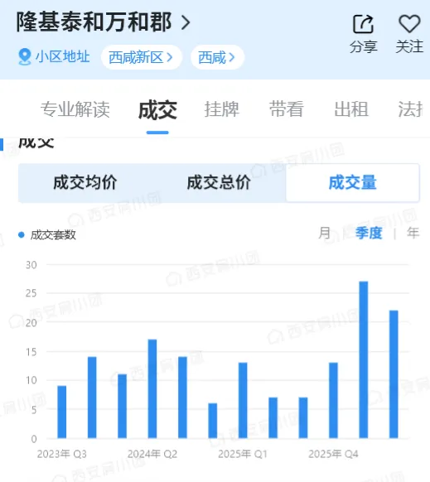Click the 2025年 Q1 axis label

(x=243, y=454)
